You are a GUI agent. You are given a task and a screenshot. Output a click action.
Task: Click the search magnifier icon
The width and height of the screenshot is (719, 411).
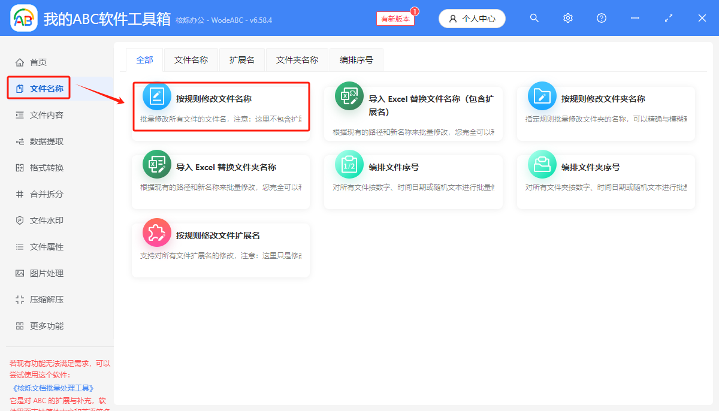point(534,18)
